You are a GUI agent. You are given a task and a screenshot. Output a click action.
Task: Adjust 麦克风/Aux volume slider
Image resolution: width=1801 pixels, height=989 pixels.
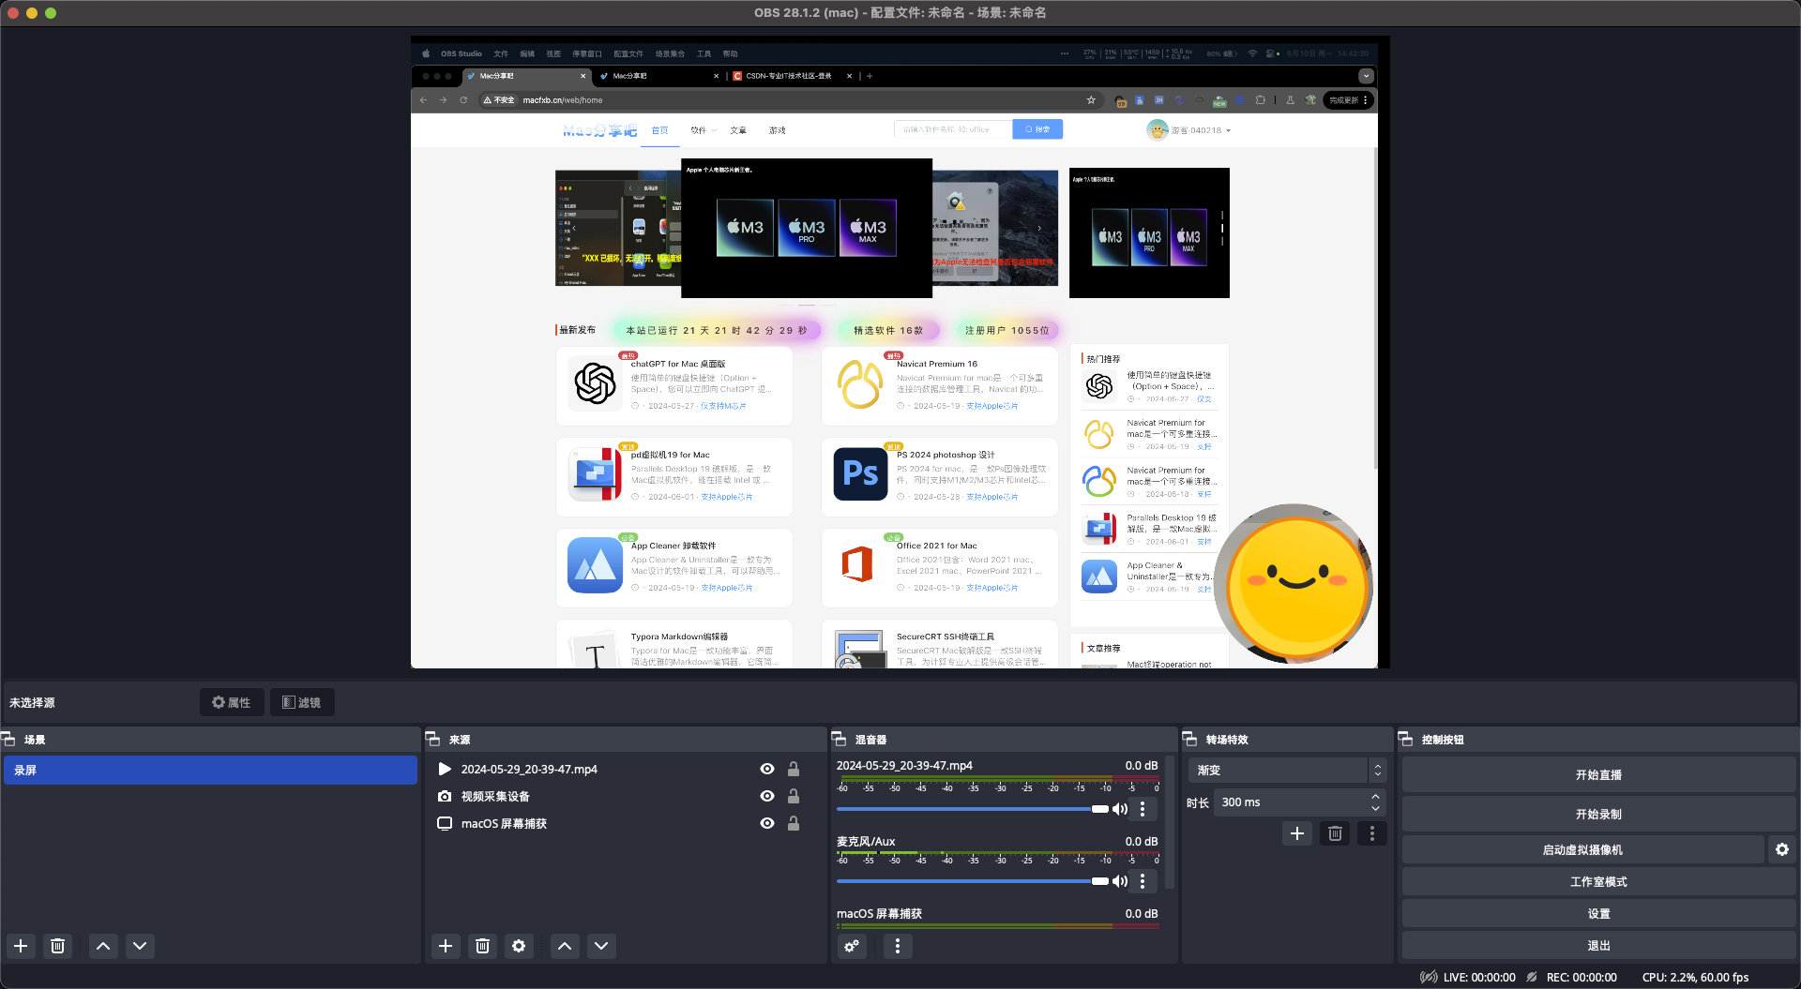tap(972, 881)
